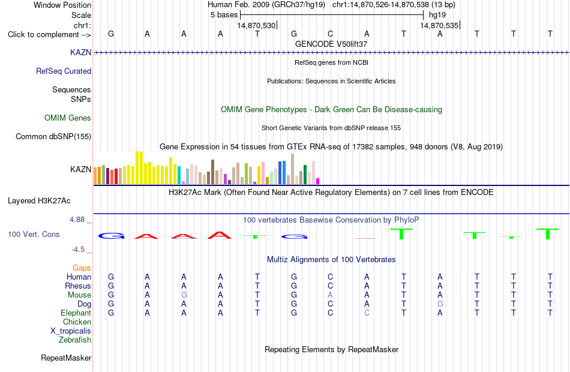The height and width of the screenshot is (372, 570).
Task: Click the Scale label
Action: coord(82,15)
